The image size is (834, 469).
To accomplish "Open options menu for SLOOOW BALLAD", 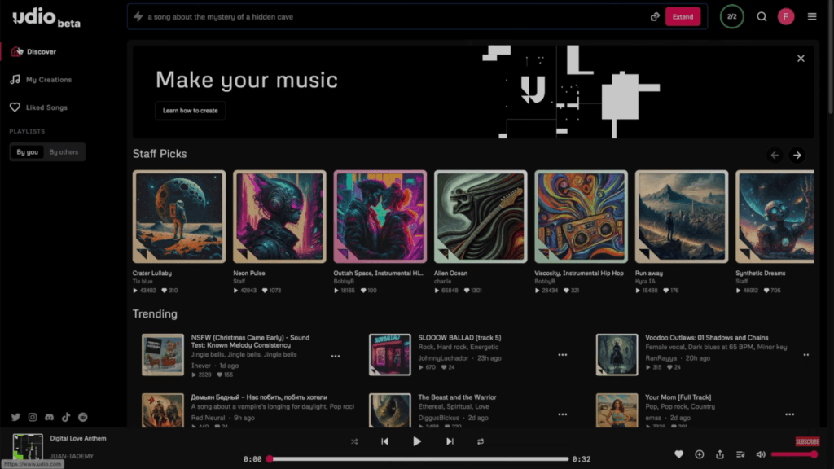I will [562, 355].
